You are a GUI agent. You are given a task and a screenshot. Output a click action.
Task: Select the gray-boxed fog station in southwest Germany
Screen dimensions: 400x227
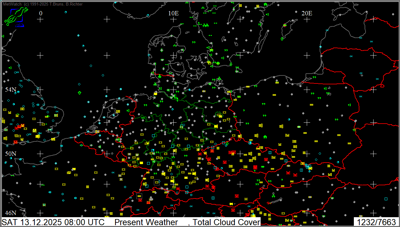157,182
